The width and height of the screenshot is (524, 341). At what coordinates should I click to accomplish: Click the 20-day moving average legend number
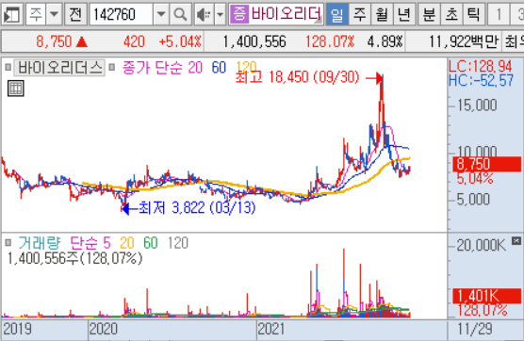point(195,68)
